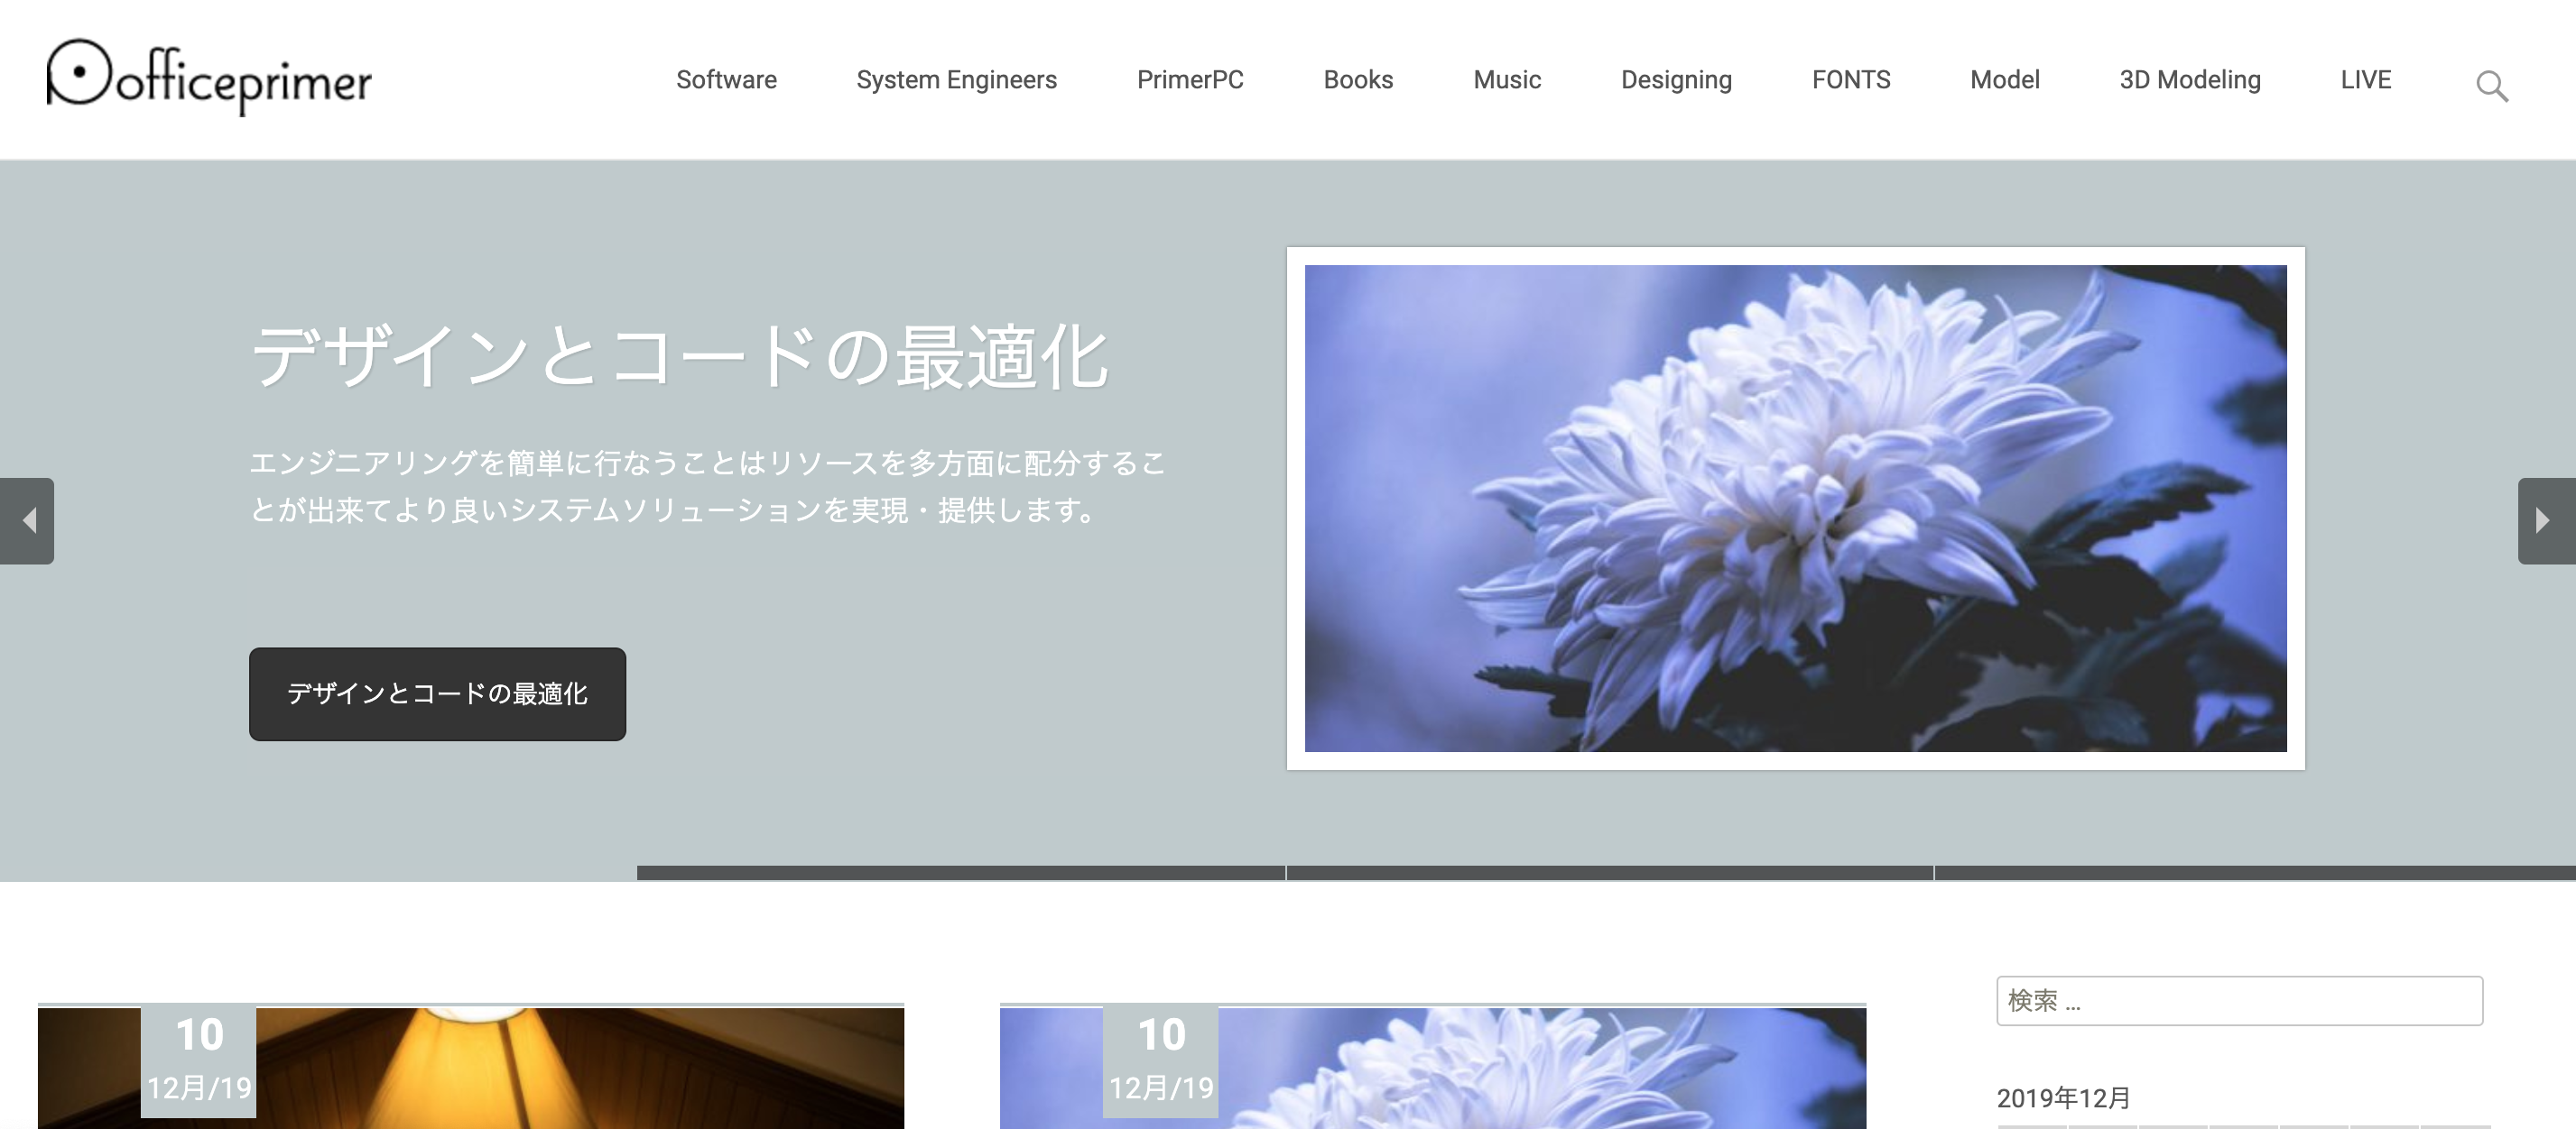2576x1129 pixels.
Task: Click slider description text エンジニアリングを簡単に
Action: coord(707,487)
